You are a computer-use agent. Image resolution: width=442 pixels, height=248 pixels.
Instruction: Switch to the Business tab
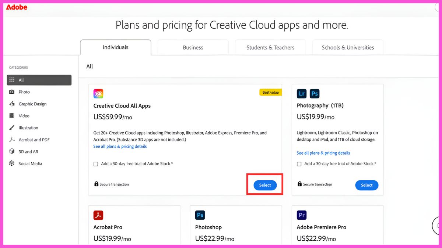[193, 47]
